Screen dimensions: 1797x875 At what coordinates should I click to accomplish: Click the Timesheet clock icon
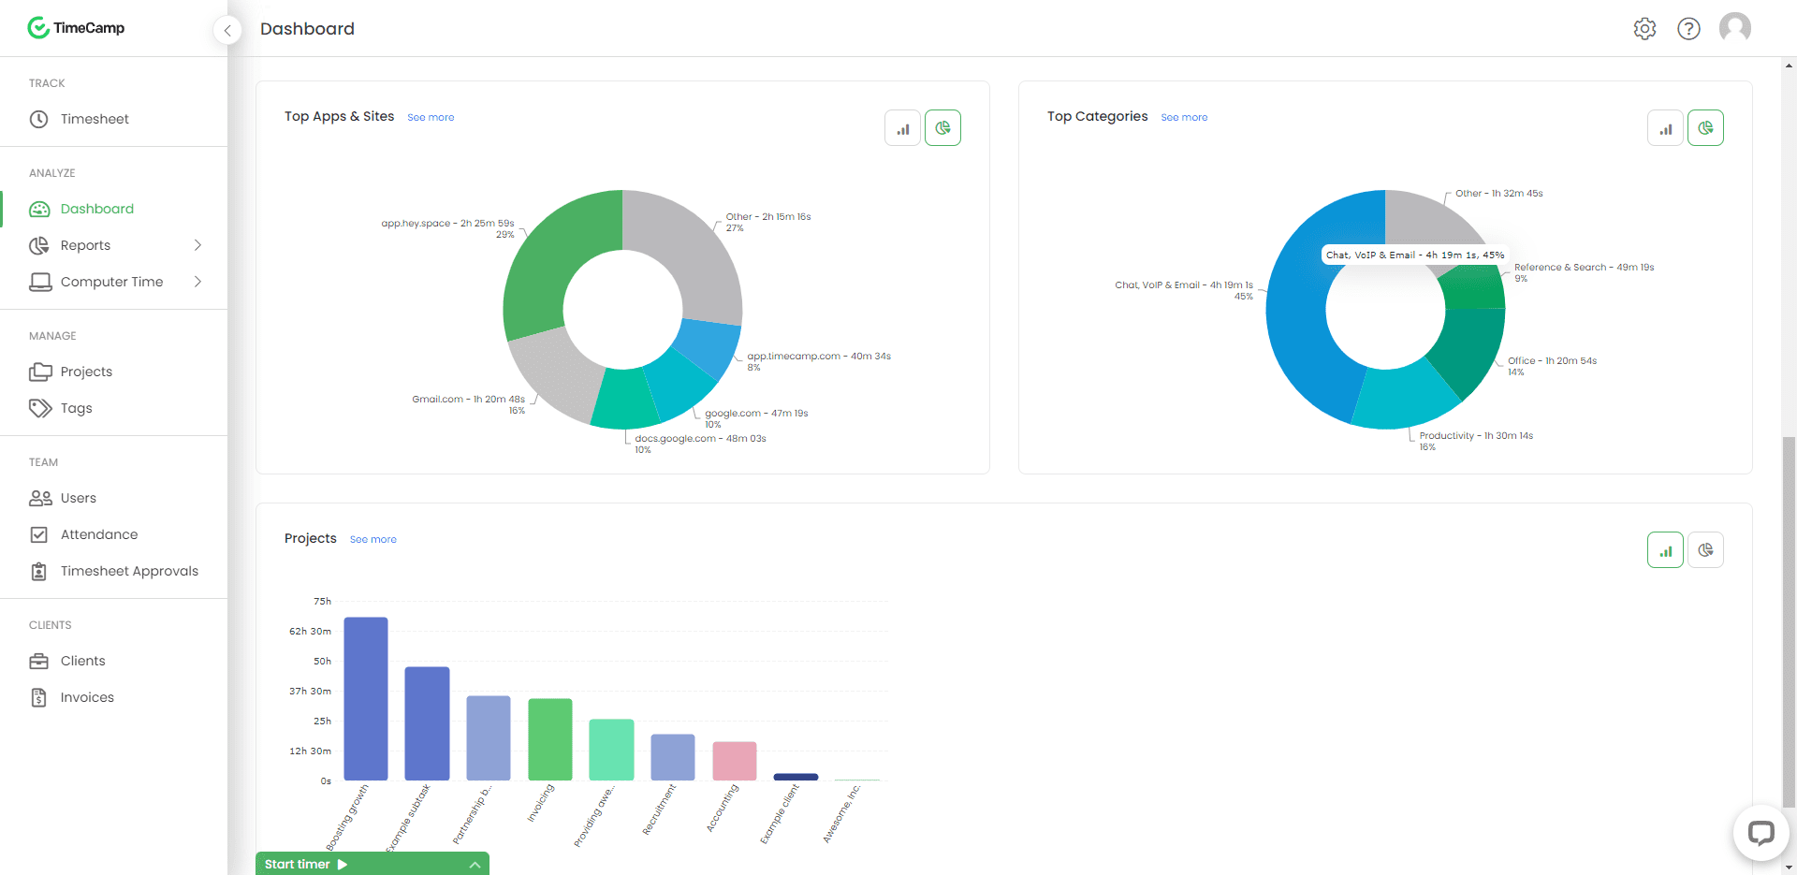[x=39, y=119]
